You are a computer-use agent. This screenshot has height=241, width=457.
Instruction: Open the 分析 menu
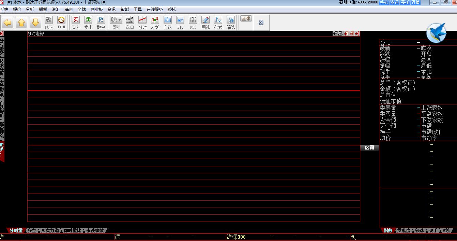pyautogui.click(x=30, y=10)
